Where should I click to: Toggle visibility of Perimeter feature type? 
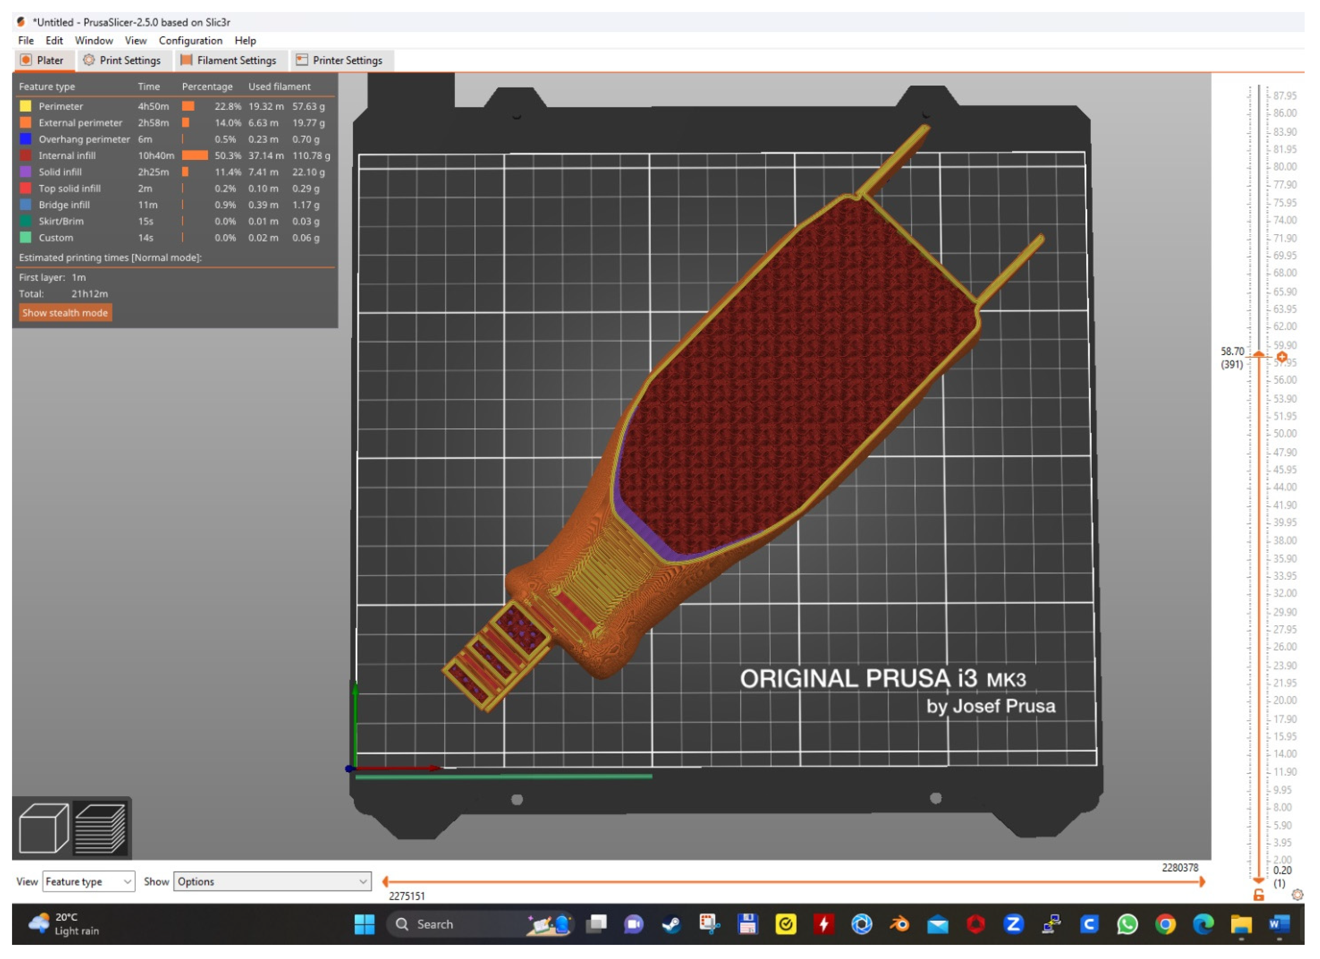coord(61,107)
